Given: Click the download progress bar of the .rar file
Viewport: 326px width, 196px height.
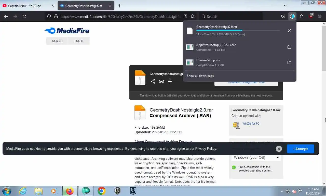Looking at the screenshot, I should (238, 30).
